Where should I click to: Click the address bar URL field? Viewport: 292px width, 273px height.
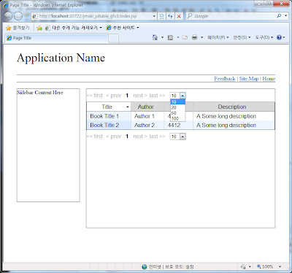tap(93, 16)
